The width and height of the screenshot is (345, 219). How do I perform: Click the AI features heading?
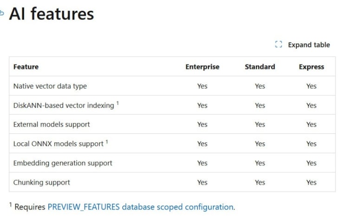point(52,14)
